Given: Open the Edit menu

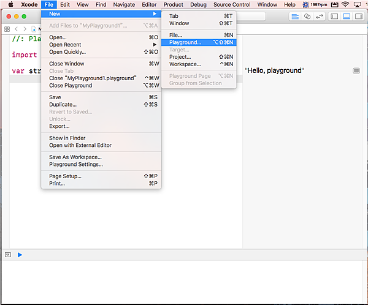Looking at the screenshot, I should (x=65, y=4).
